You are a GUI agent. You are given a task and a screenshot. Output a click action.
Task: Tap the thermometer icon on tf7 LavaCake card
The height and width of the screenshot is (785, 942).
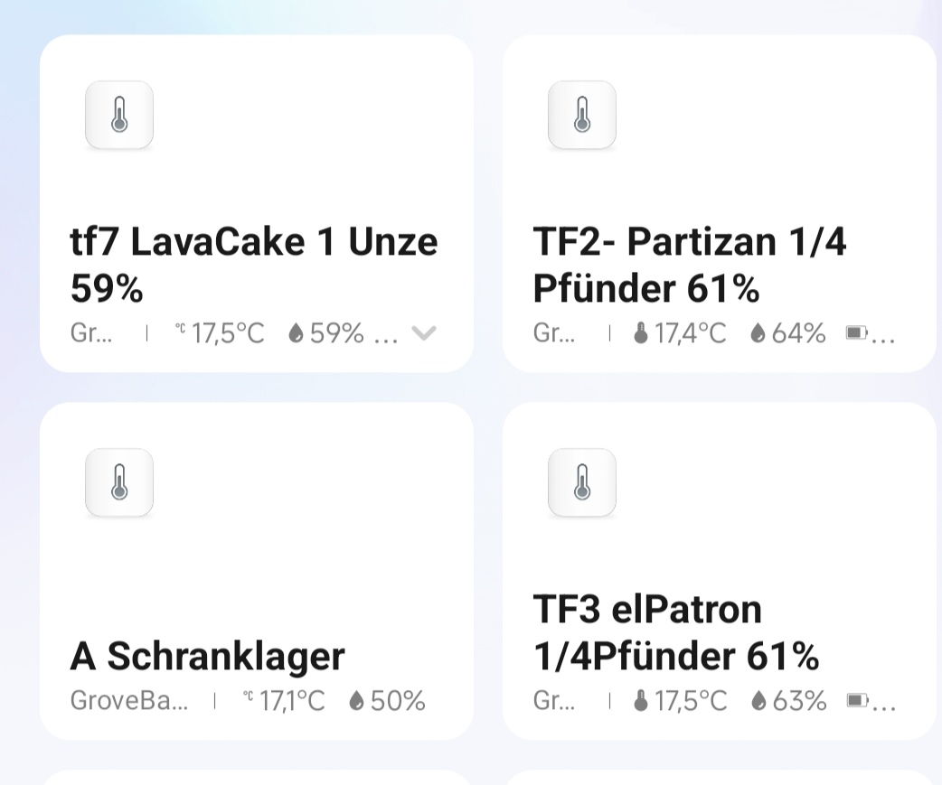tap(119, 116)
